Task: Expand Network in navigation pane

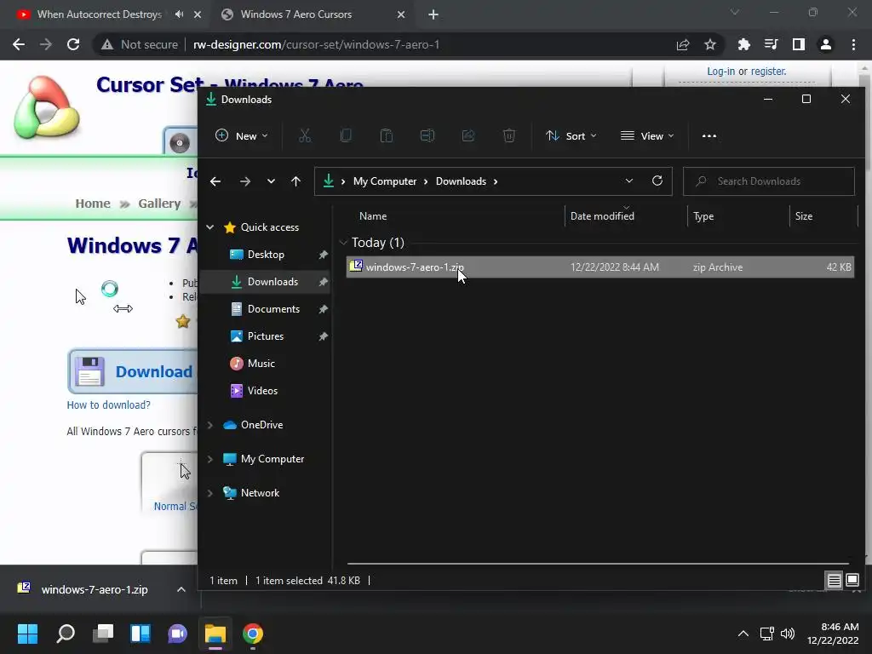Action: (x=210, y=493)
